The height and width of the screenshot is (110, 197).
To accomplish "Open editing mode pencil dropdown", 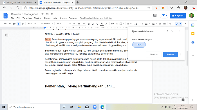I will click(178, 24).
